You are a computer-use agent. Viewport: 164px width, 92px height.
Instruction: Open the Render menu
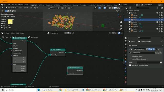point(14,5)
